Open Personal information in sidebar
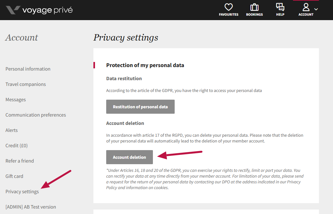 coord(28,69)
